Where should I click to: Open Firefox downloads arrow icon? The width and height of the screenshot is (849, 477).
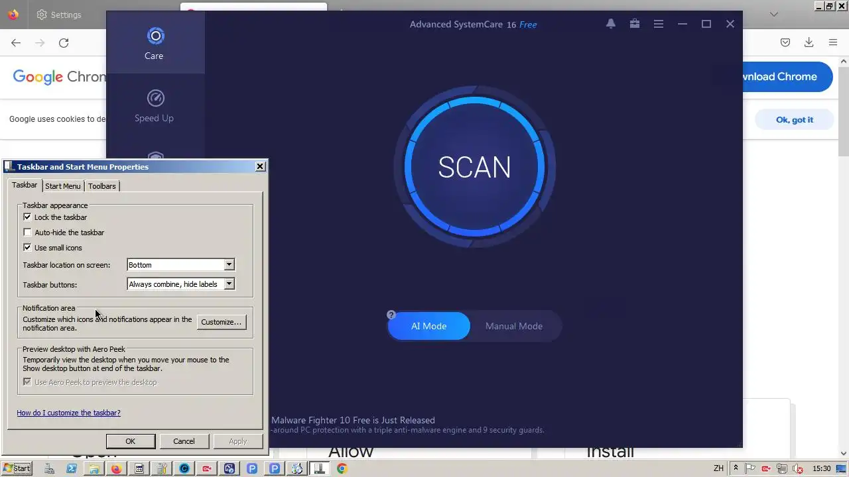tap(809, 42)
